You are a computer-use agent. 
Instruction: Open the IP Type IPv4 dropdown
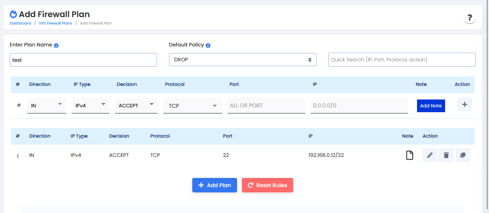tap(90, 106)
